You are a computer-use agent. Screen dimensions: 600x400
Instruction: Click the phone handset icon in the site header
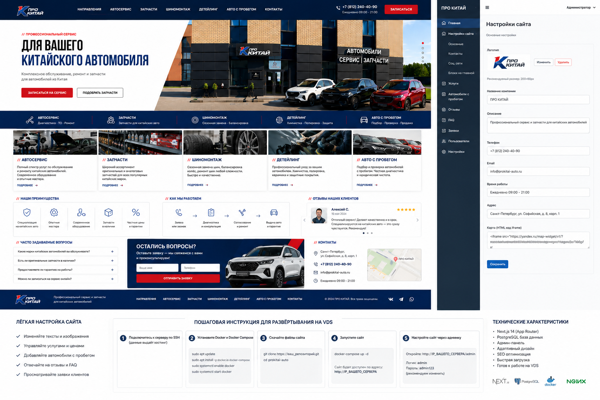[x=338, y=7]
